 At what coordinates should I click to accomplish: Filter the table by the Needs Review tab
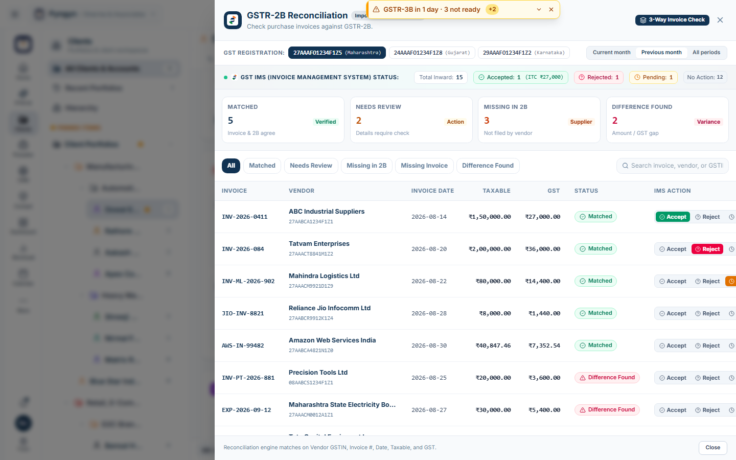pos(311,166)
